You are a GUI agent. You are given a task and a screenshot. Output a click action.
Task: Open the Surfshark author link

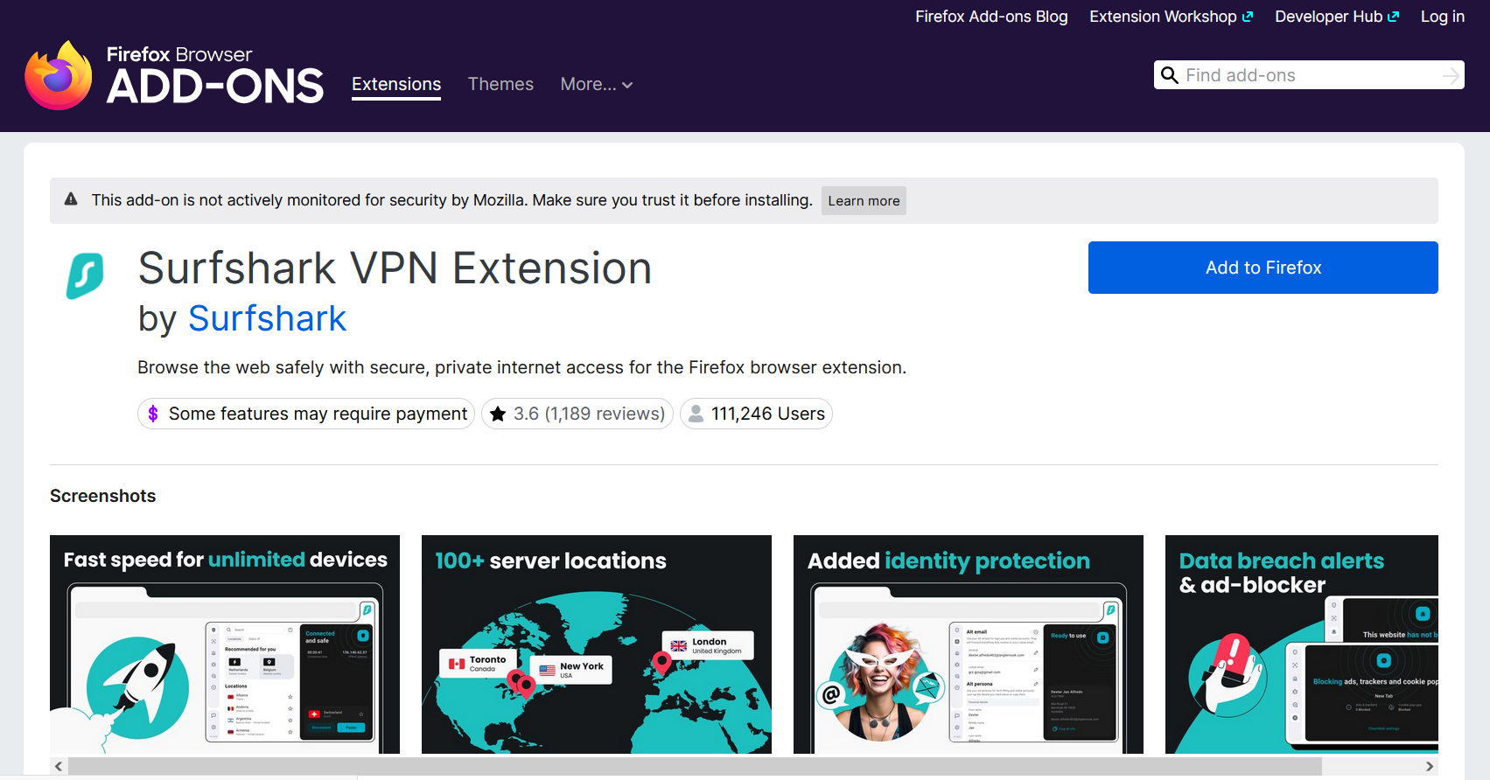(267, 319)
